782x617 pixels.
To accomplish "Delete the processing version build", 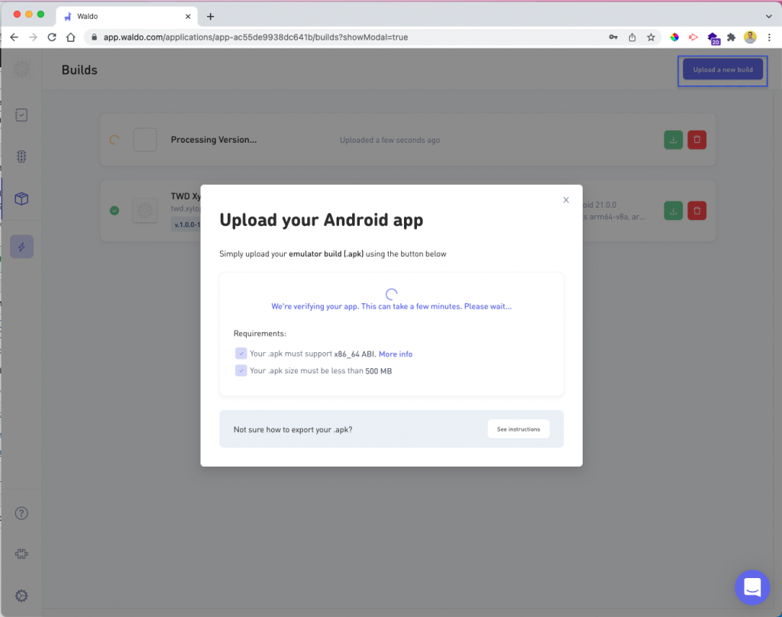I will click(696, 140).
